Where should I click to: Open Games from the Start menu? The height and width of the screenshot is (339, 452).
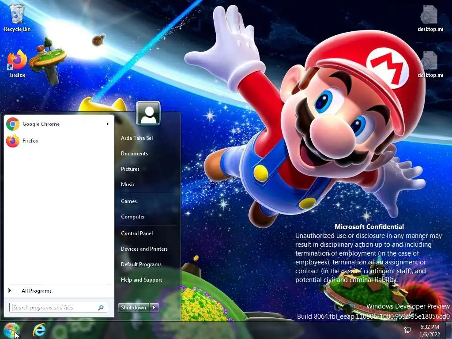129,201
